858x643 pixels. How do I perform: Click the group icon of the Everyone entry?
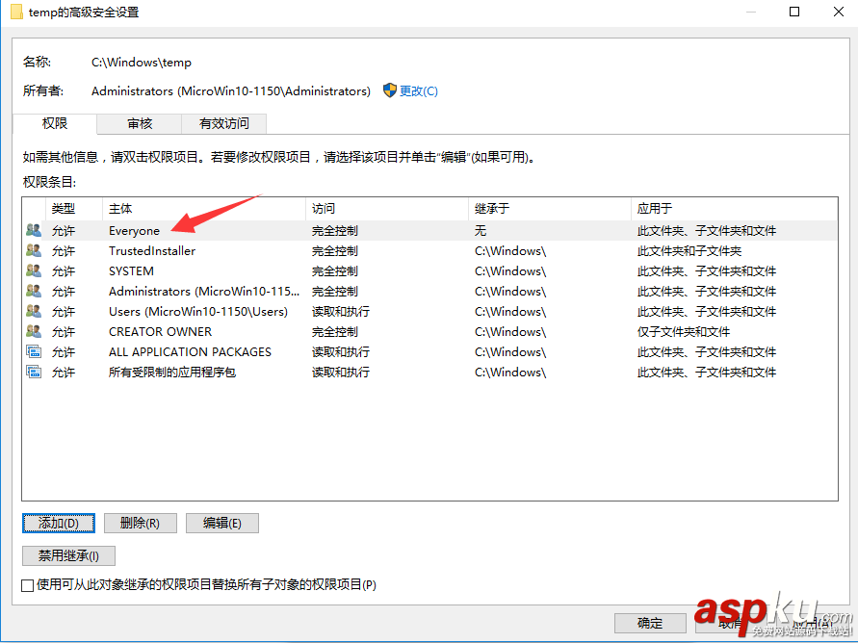click(34, 230)
